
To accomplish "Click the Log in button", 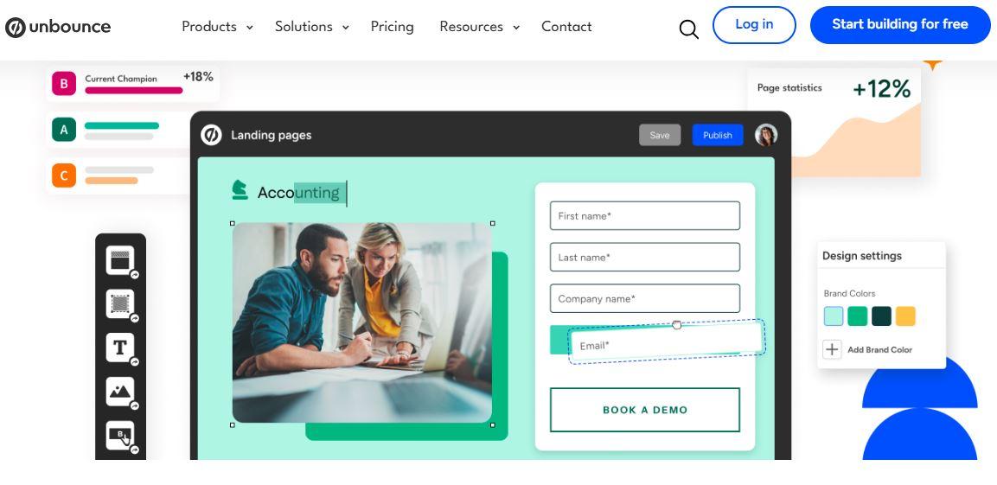I will tap(754, 25).
